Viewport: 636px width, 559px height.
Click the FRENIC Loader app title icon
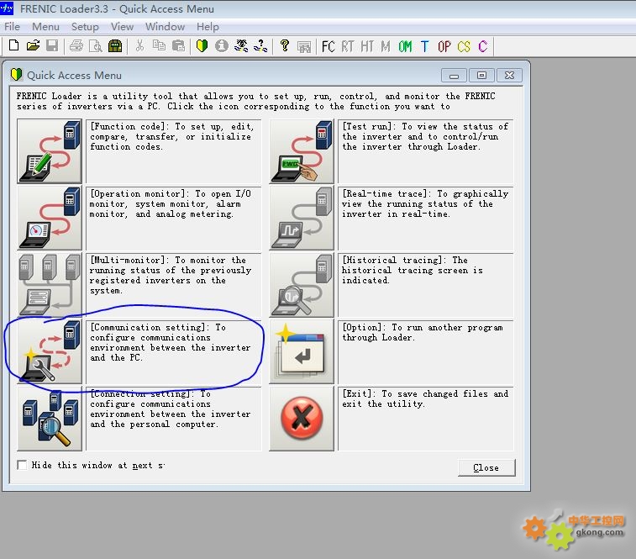(x=7, y=8)
